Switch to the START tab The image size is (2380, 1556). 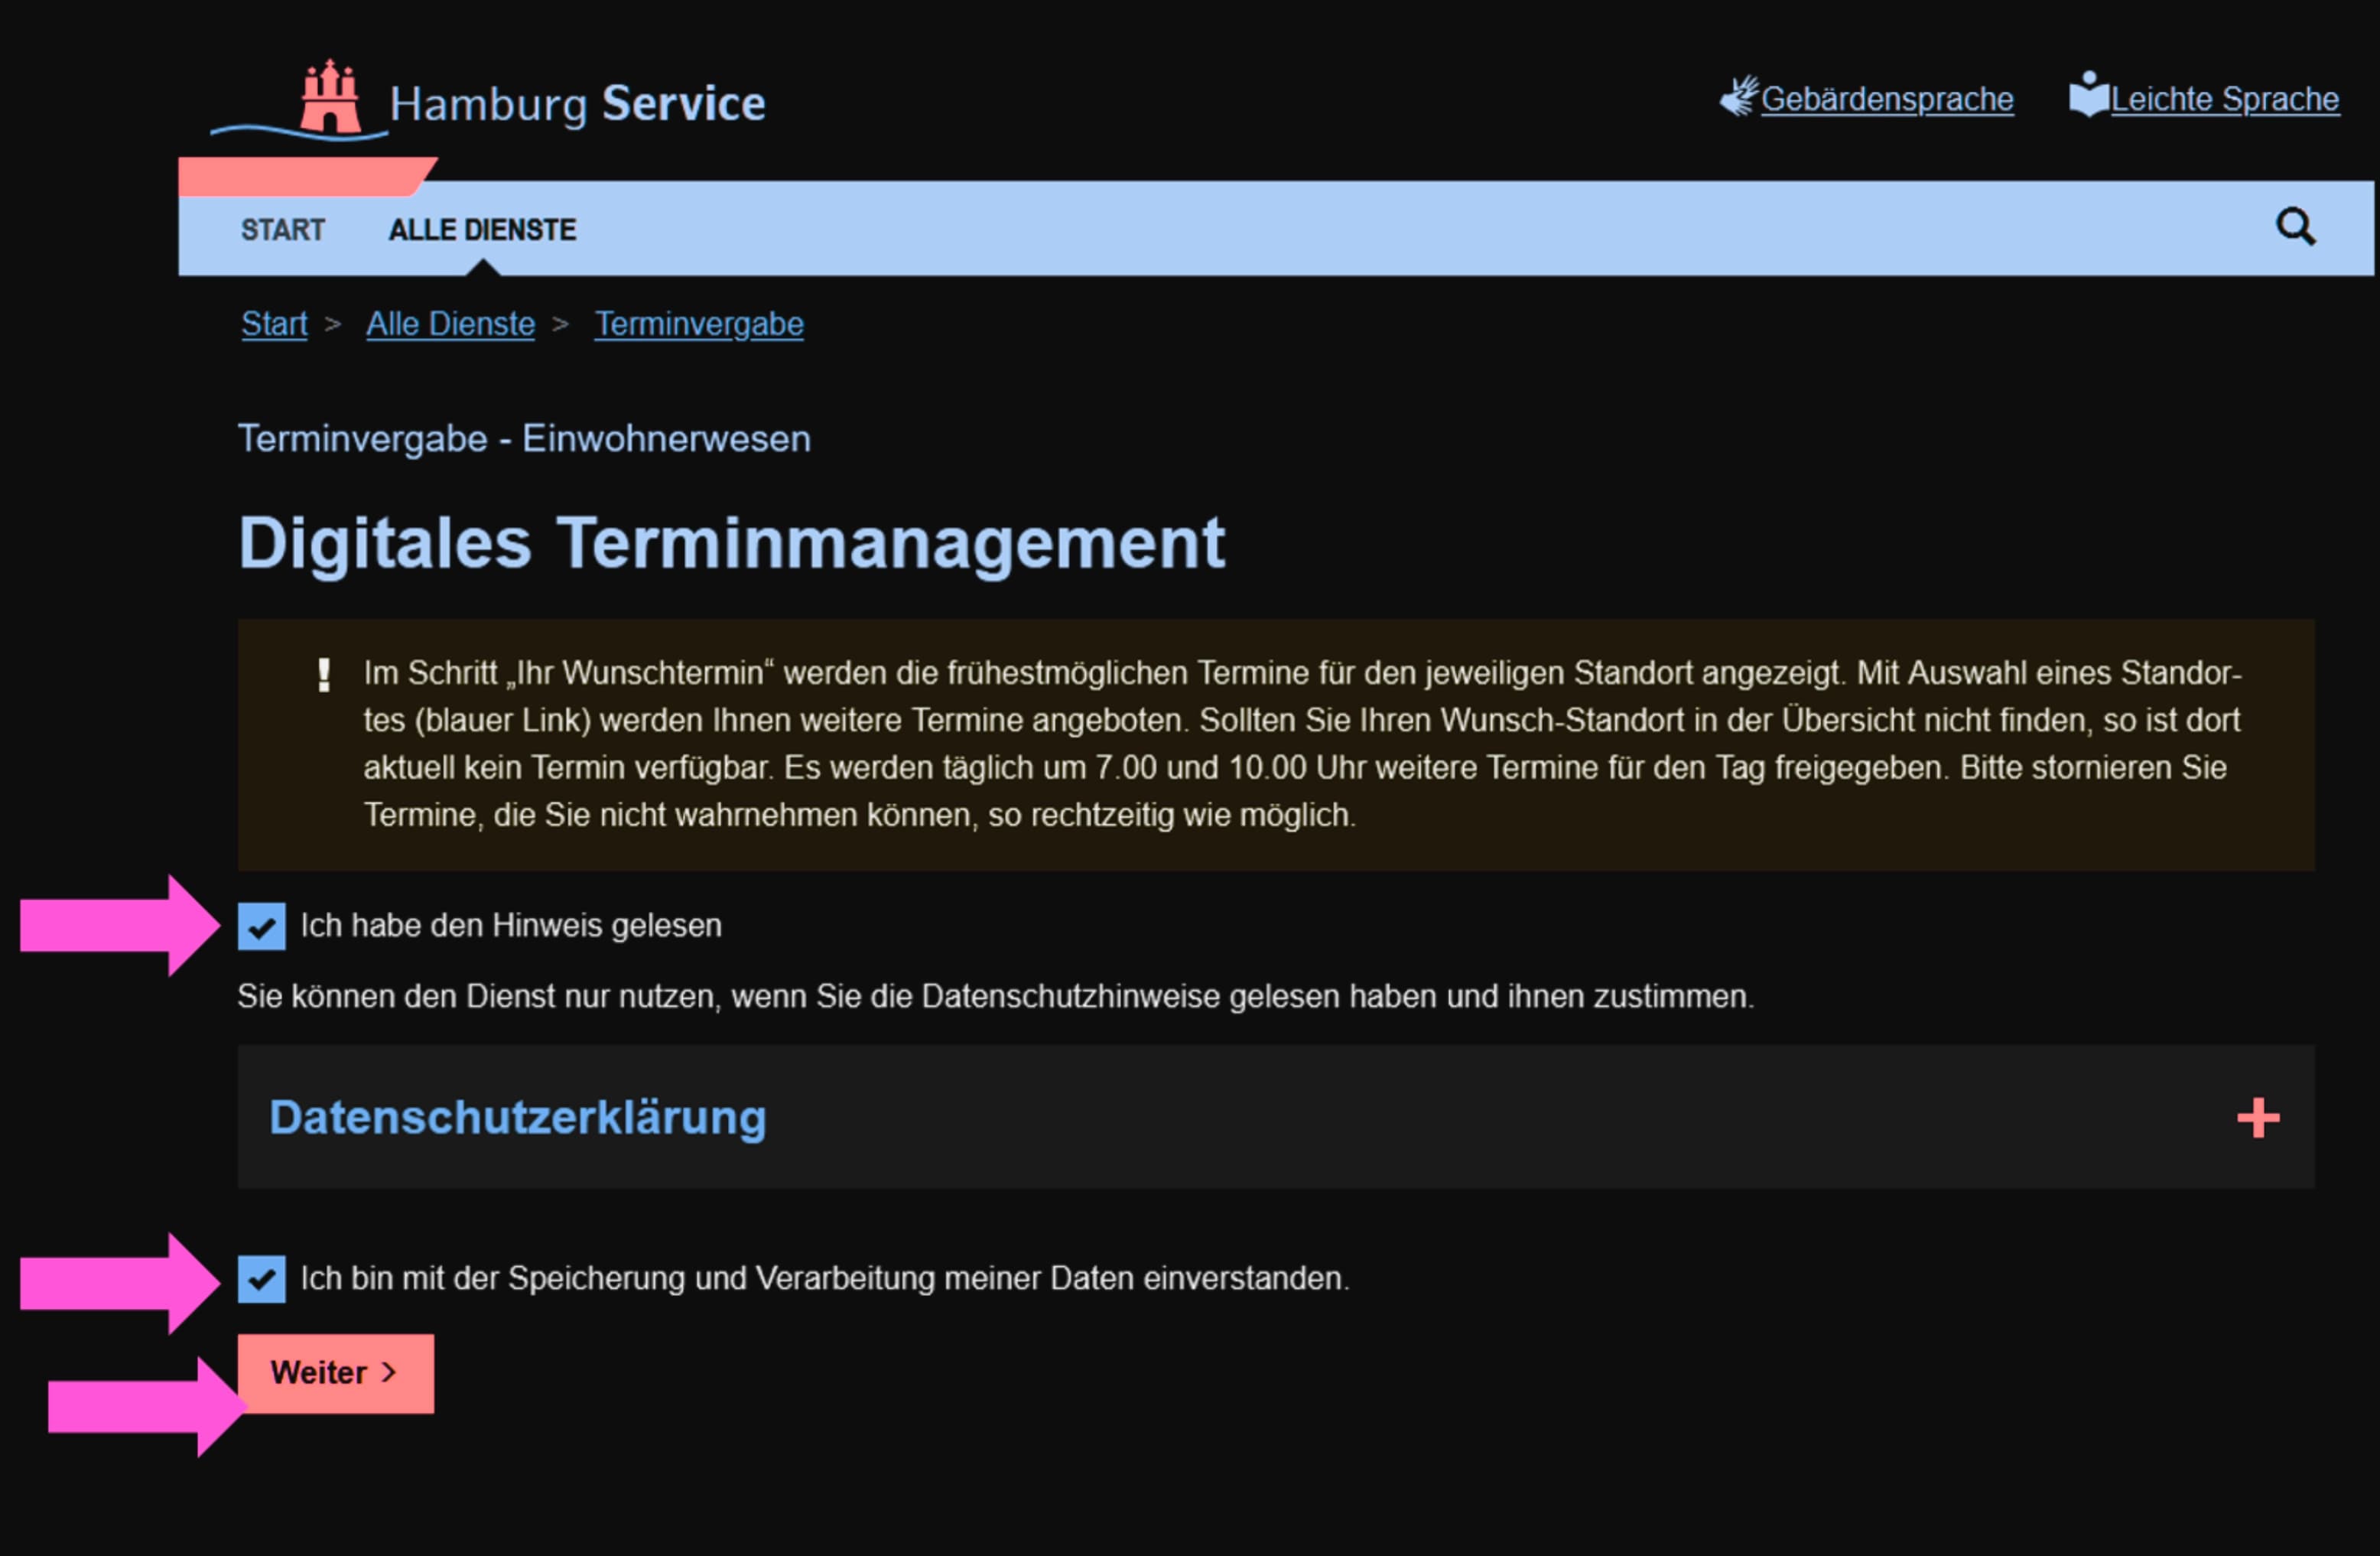282,229
